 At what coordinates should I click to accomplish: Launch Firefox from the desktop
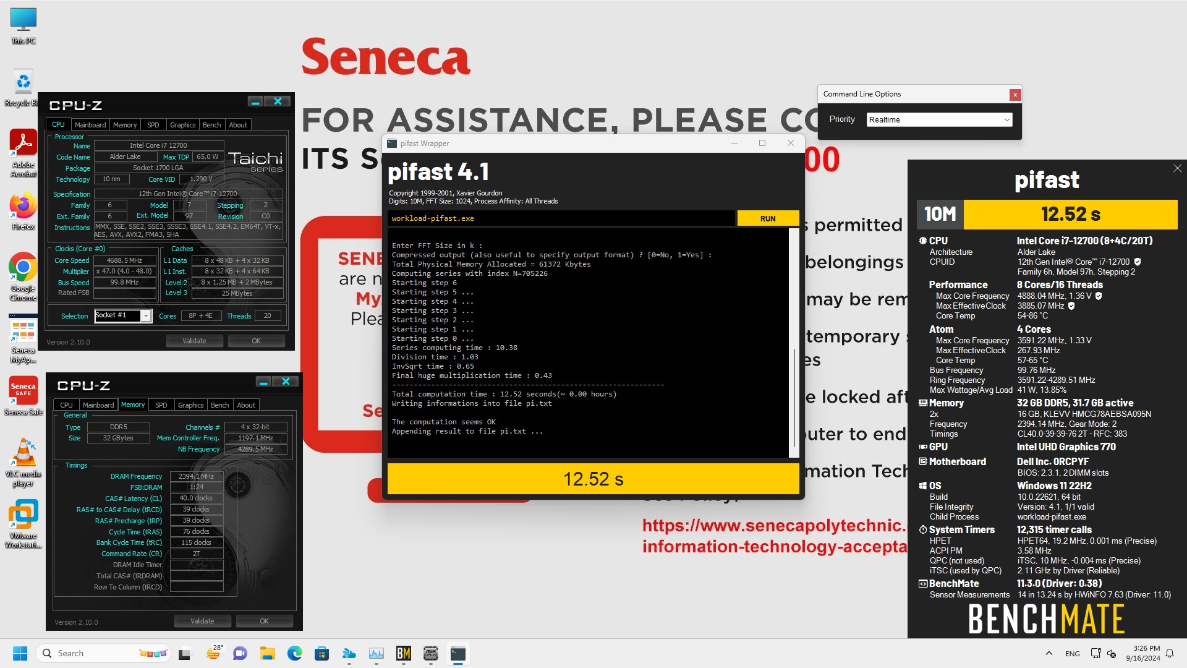(23, 212)
